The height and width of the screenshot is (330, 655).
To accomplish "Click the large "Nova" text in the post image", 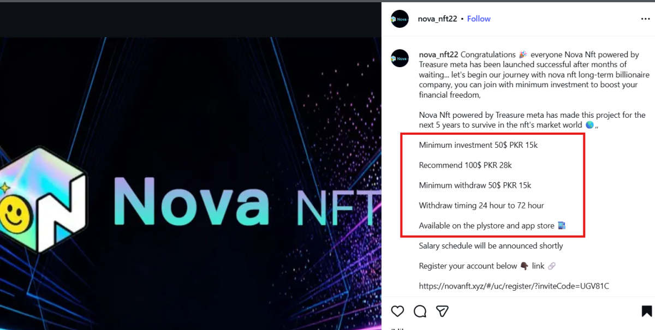I will pos(192,198).
